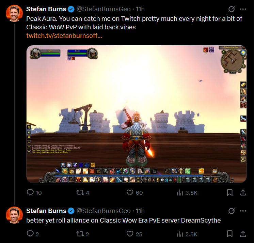
Task: Click the first tweet's profile avatar
Action: [14, 13]
